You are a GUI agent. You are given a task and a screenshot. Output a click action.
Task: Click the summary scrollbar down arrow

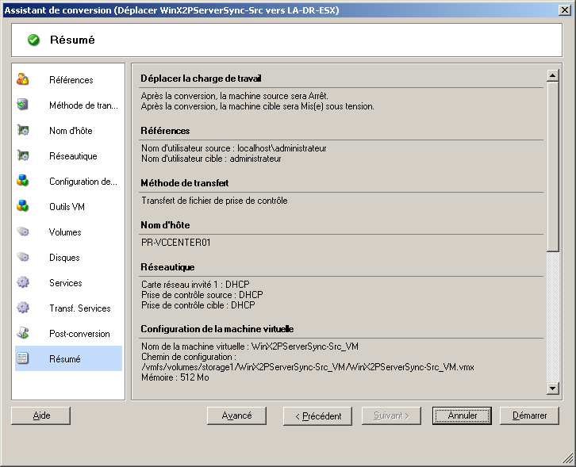pos(552,388)
